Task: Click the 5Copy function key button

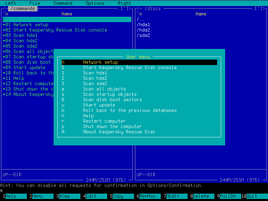Action: [122, 196]
